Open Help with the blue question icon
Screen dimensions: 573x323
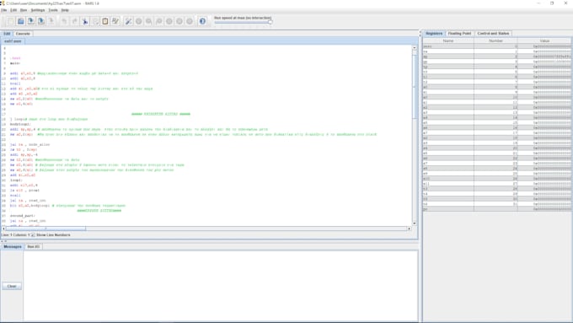tap(202, 21)
